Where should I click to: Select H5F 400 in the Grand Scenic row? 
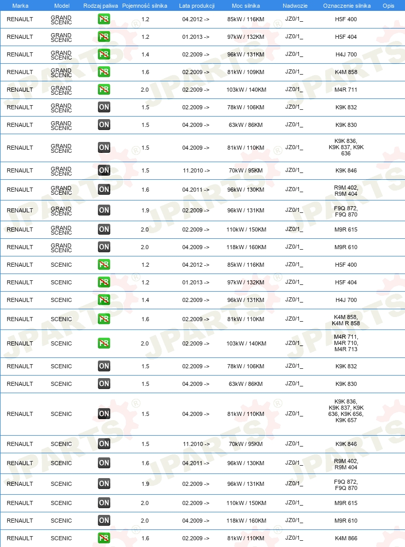(346, 19)
